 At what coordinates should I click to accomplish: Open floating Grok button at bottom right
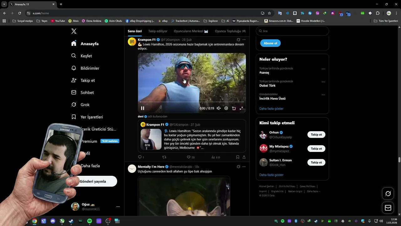(388, 194)
